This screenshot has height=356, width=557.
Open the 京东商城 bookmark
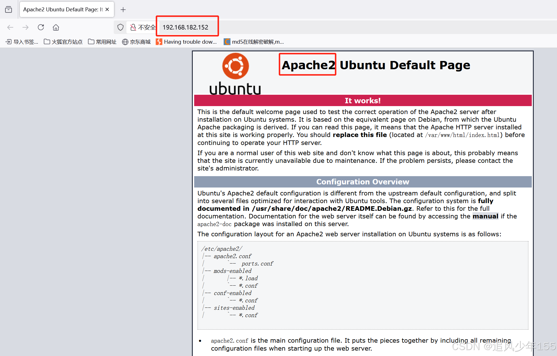[x=136, y=42]
